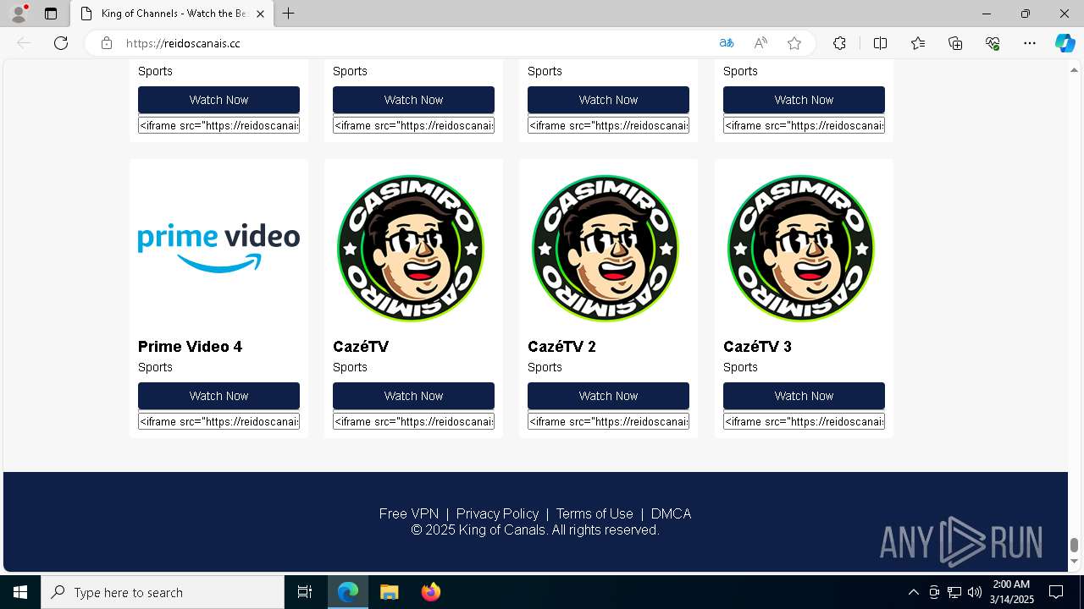The image size is (1084, 609).
Task: Click Sports label under CazéTV 3
Action: point(740,367)
